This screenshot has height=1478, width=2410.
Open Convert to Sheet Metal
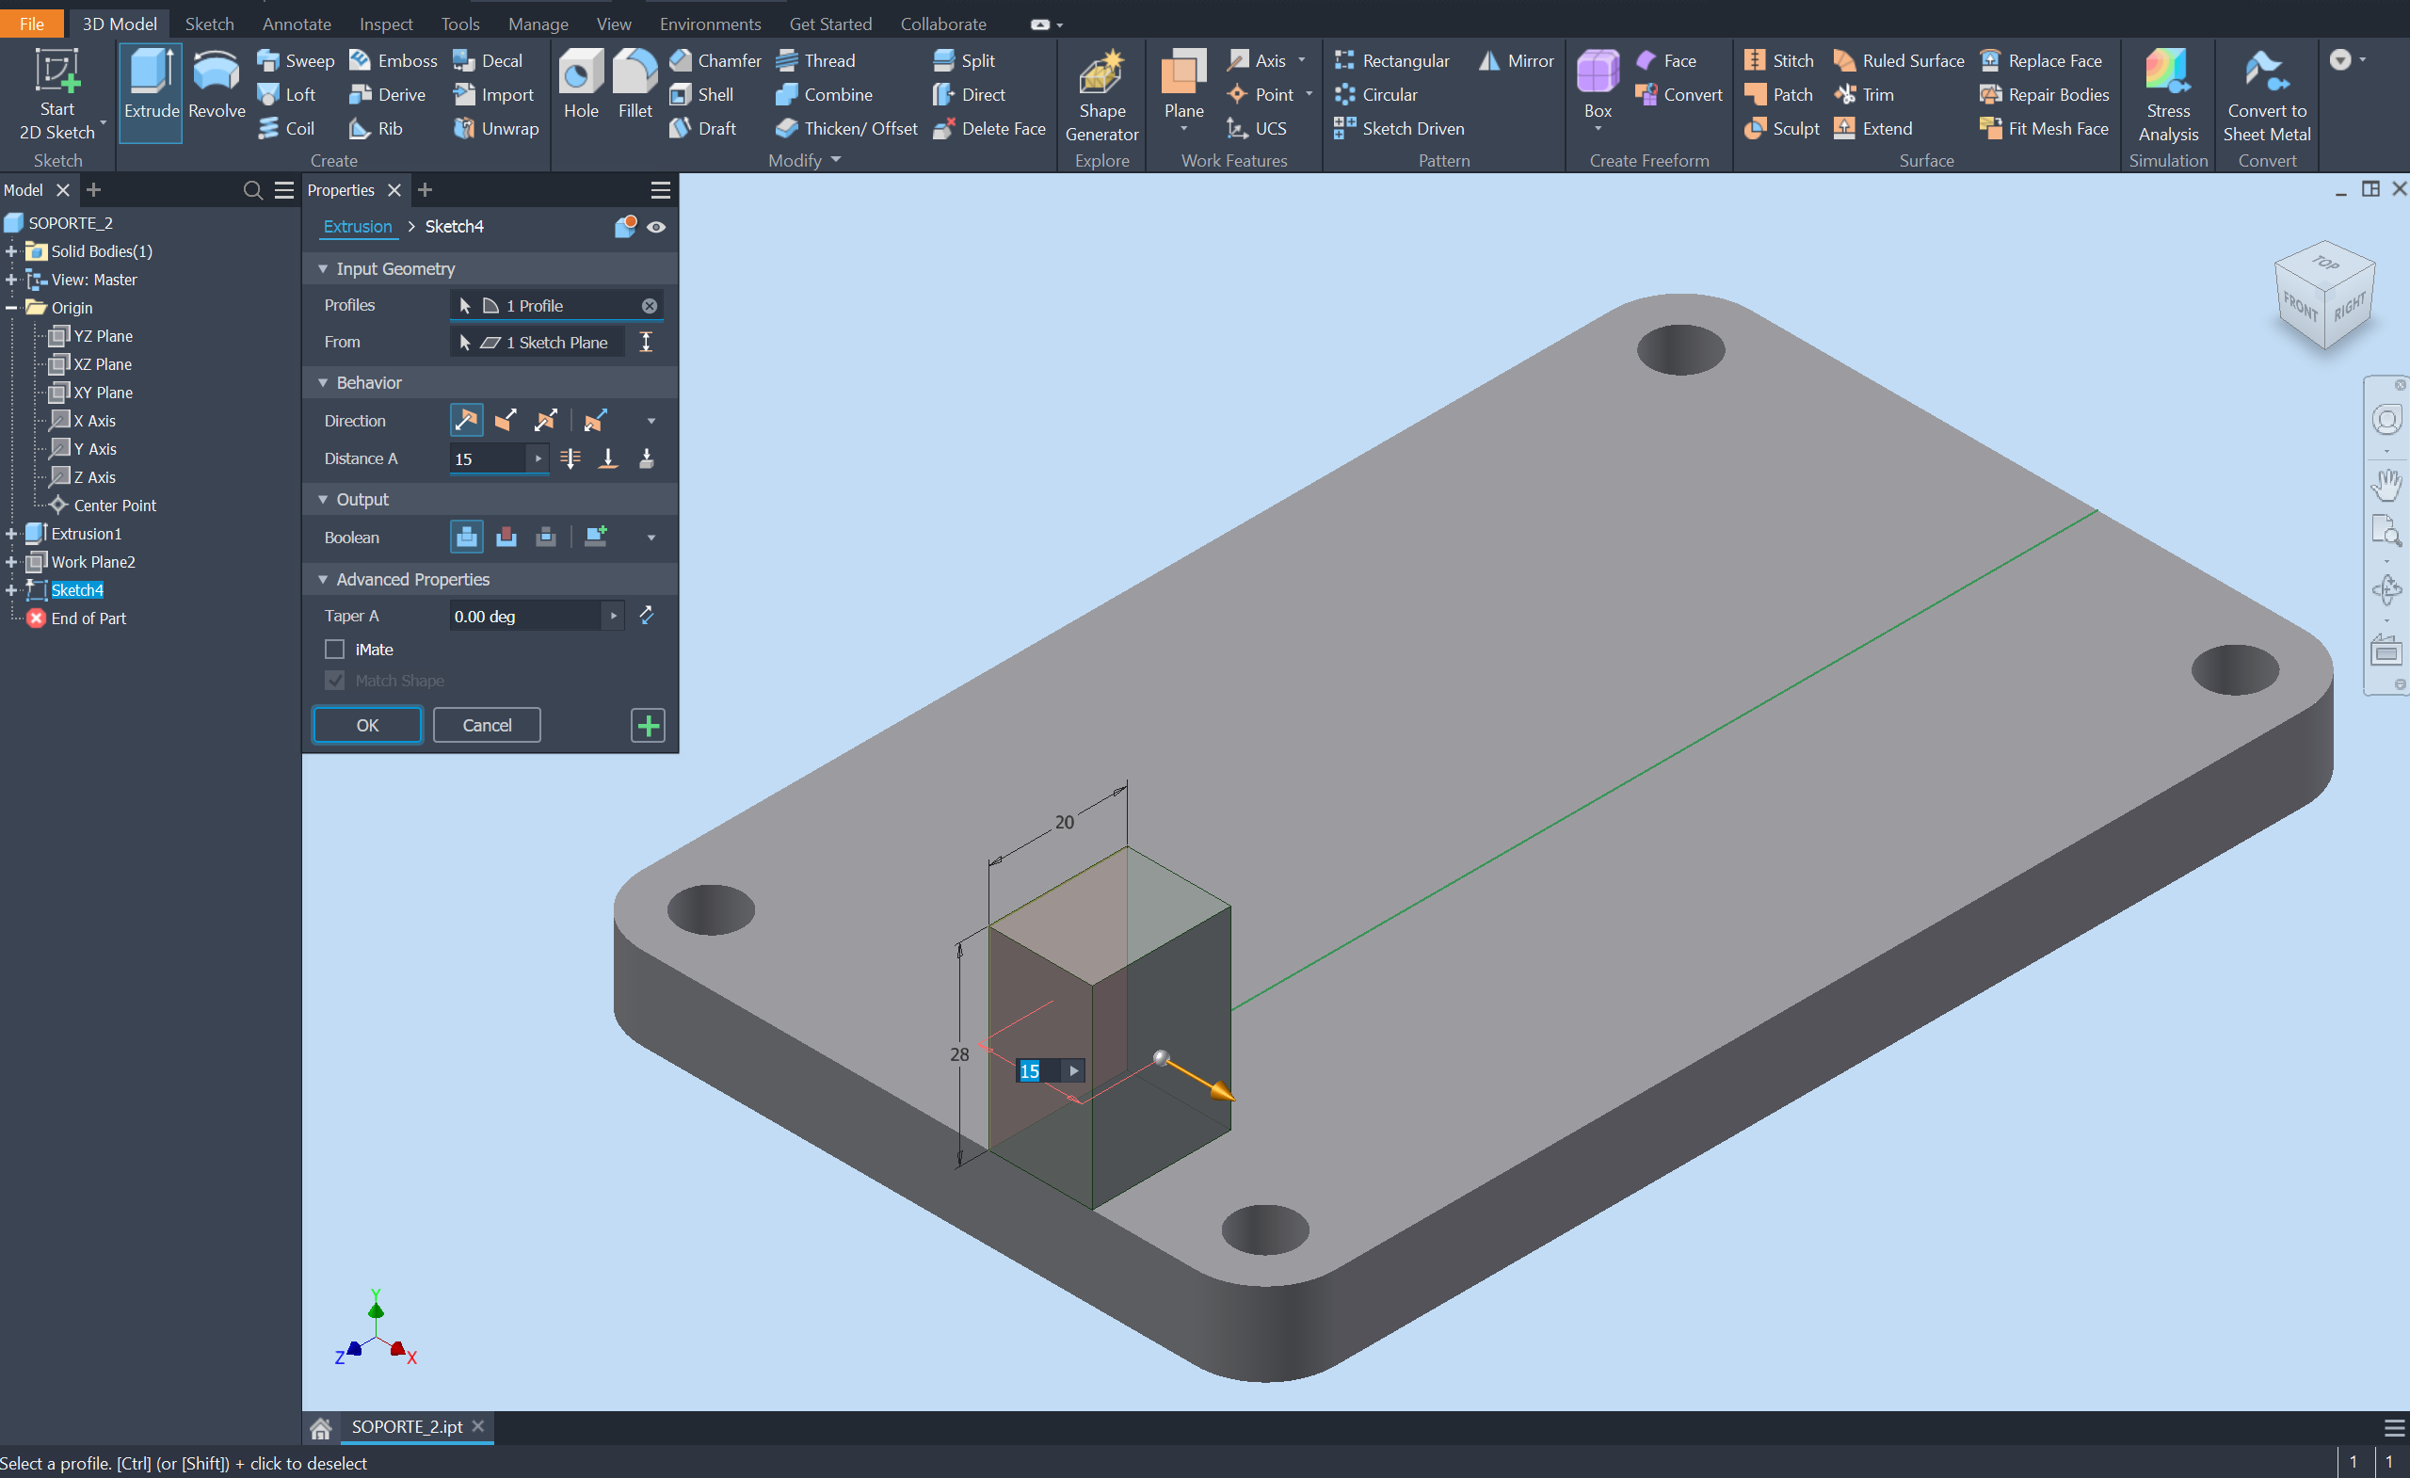point(2267,93)
